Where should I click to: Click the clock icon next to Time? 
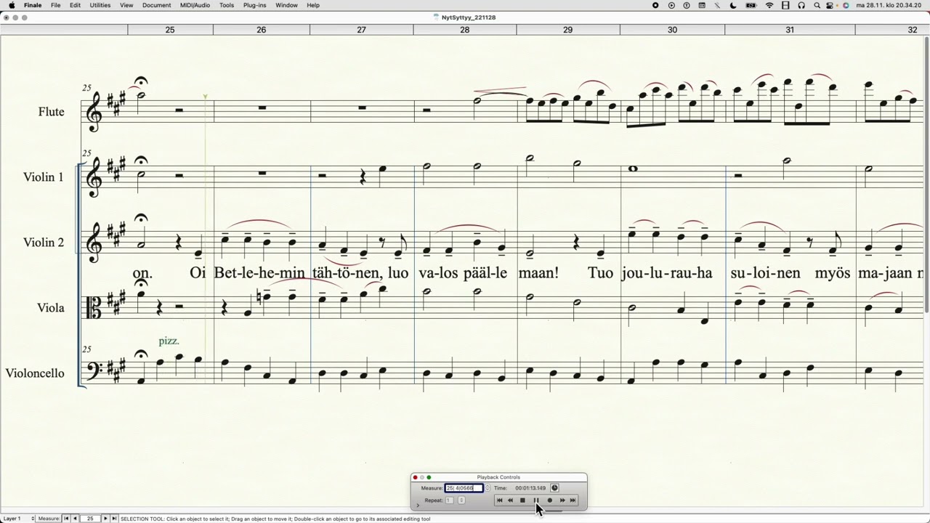554,488
